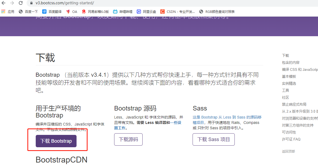Screen dimensions: 318x166
Task: Click the Bootstrap 源码 heading
Action: click(x=135, y=108)
